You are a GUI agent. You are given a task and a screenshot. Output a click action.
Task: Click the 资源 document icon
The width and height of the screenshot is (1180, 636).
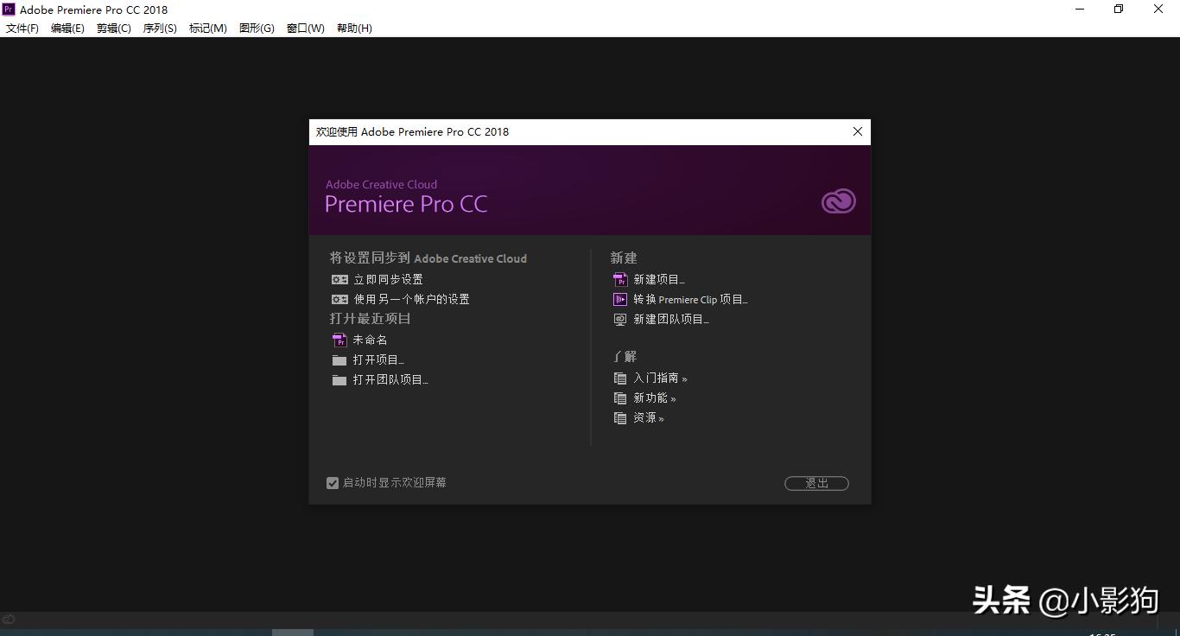tap(619, 417)
